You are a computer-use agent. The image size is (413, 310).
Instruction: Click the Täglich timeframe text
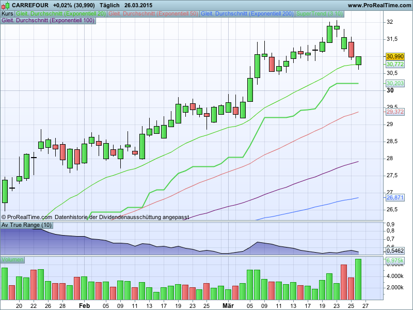(109, 5)
